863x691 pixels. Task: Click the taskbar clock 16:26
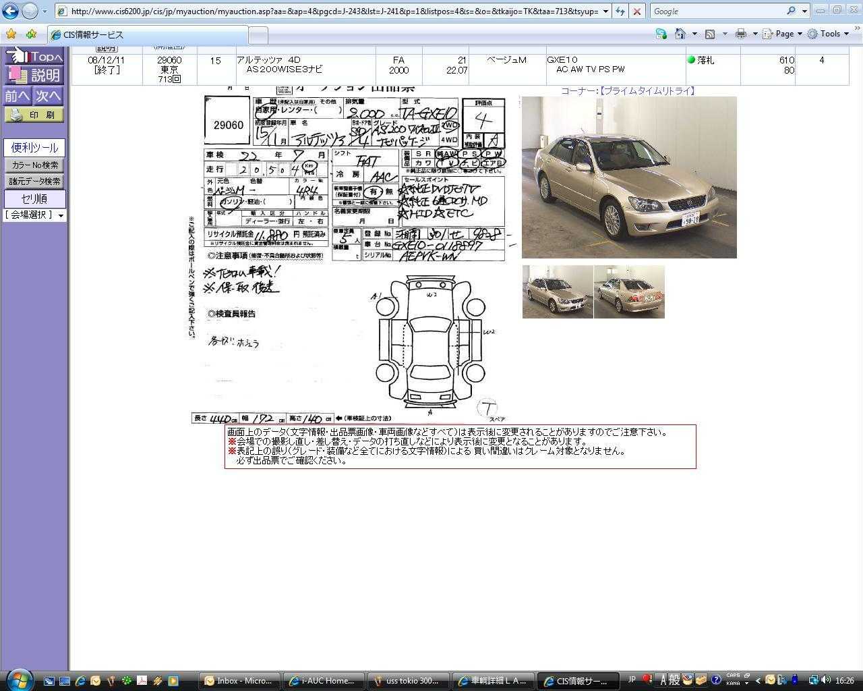click(x=845, y=681)
